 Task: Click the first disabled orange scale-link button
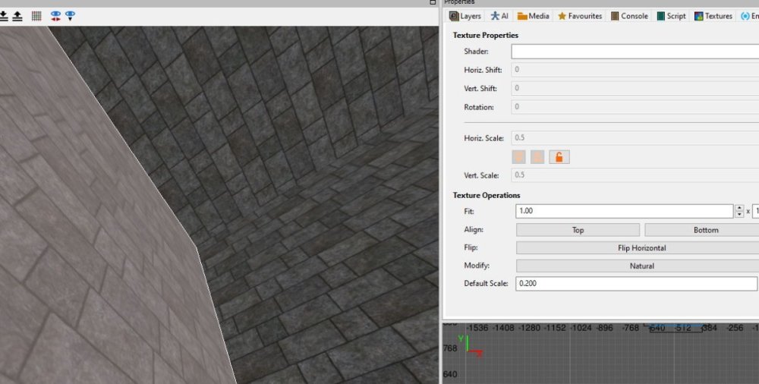click(519, 157)
